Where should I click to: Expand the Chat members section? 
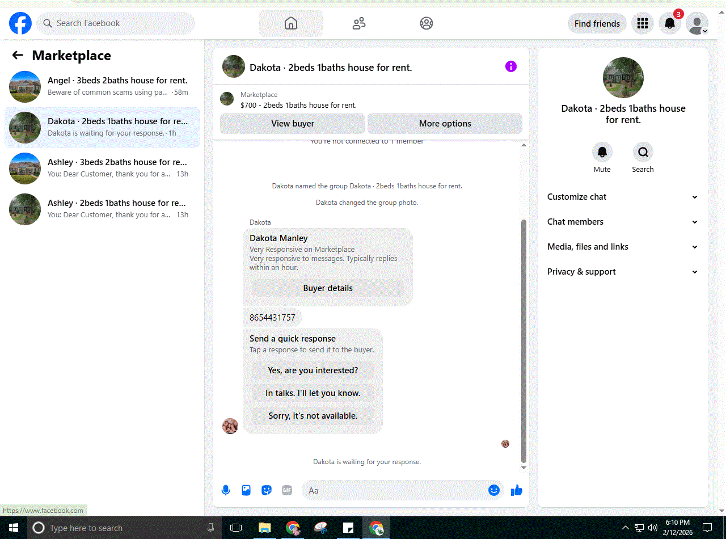tap(623, 222)
